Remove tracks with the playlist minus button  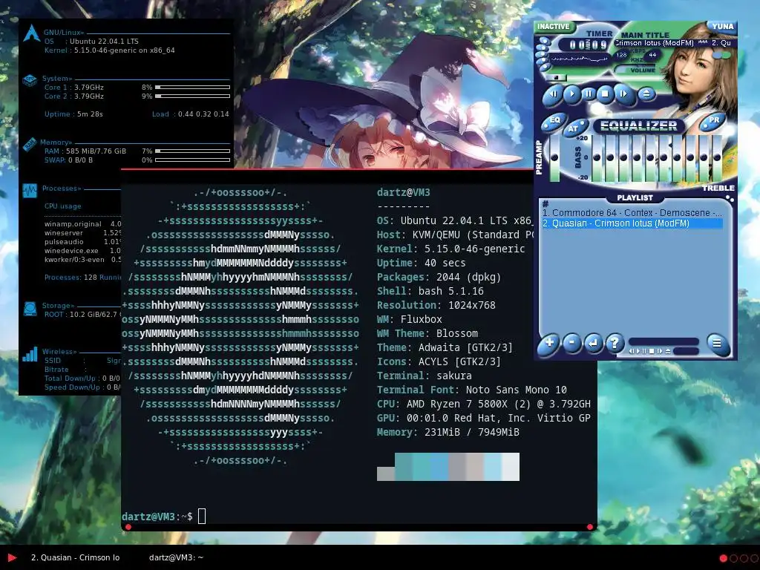point(572,343)
